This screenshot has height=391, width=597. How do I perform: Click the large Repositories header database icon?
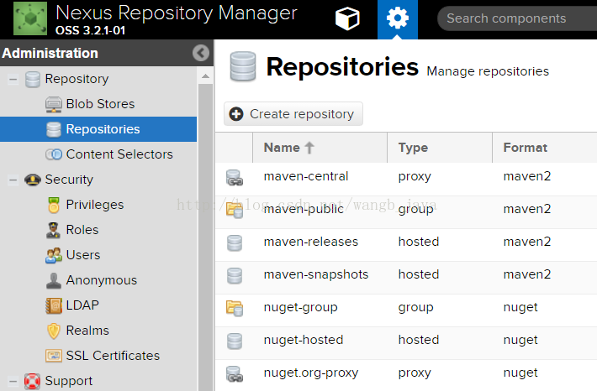click(243, 66)
